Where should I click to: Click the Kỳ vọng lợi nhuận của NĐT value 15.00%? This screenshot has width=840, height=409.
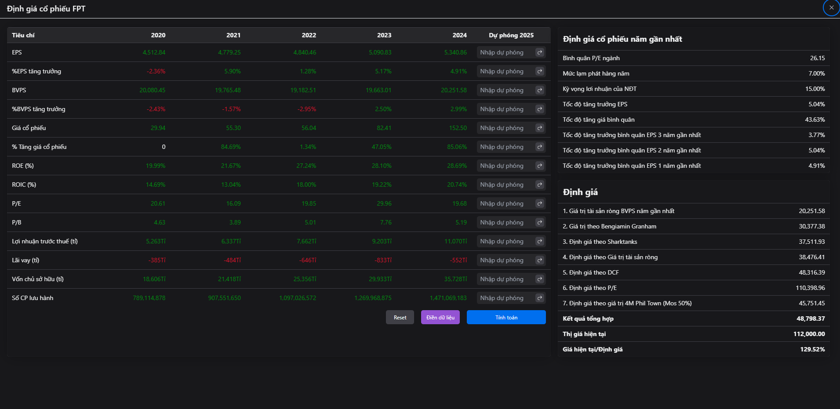(815, 89)
